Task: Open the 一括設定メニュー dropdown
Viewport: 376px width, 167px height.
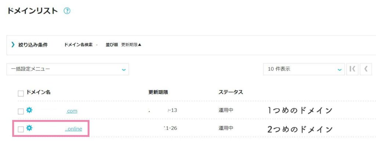Action: tap(68, 69)
